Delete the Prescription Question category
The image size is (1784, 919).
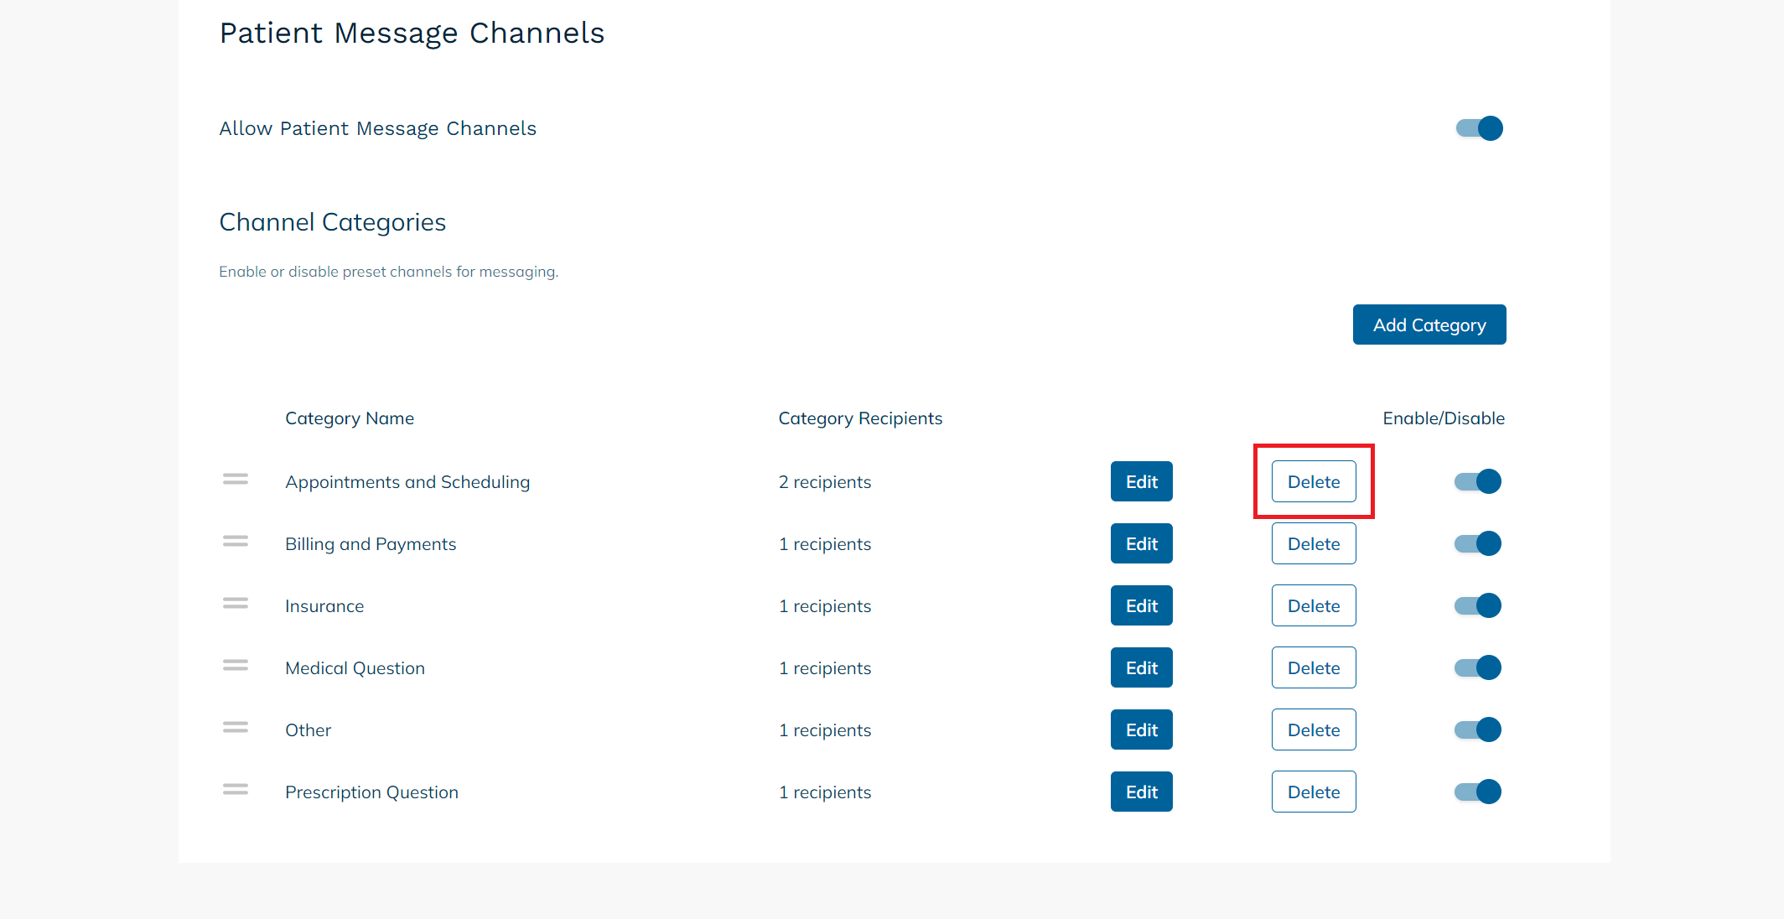1314,792
